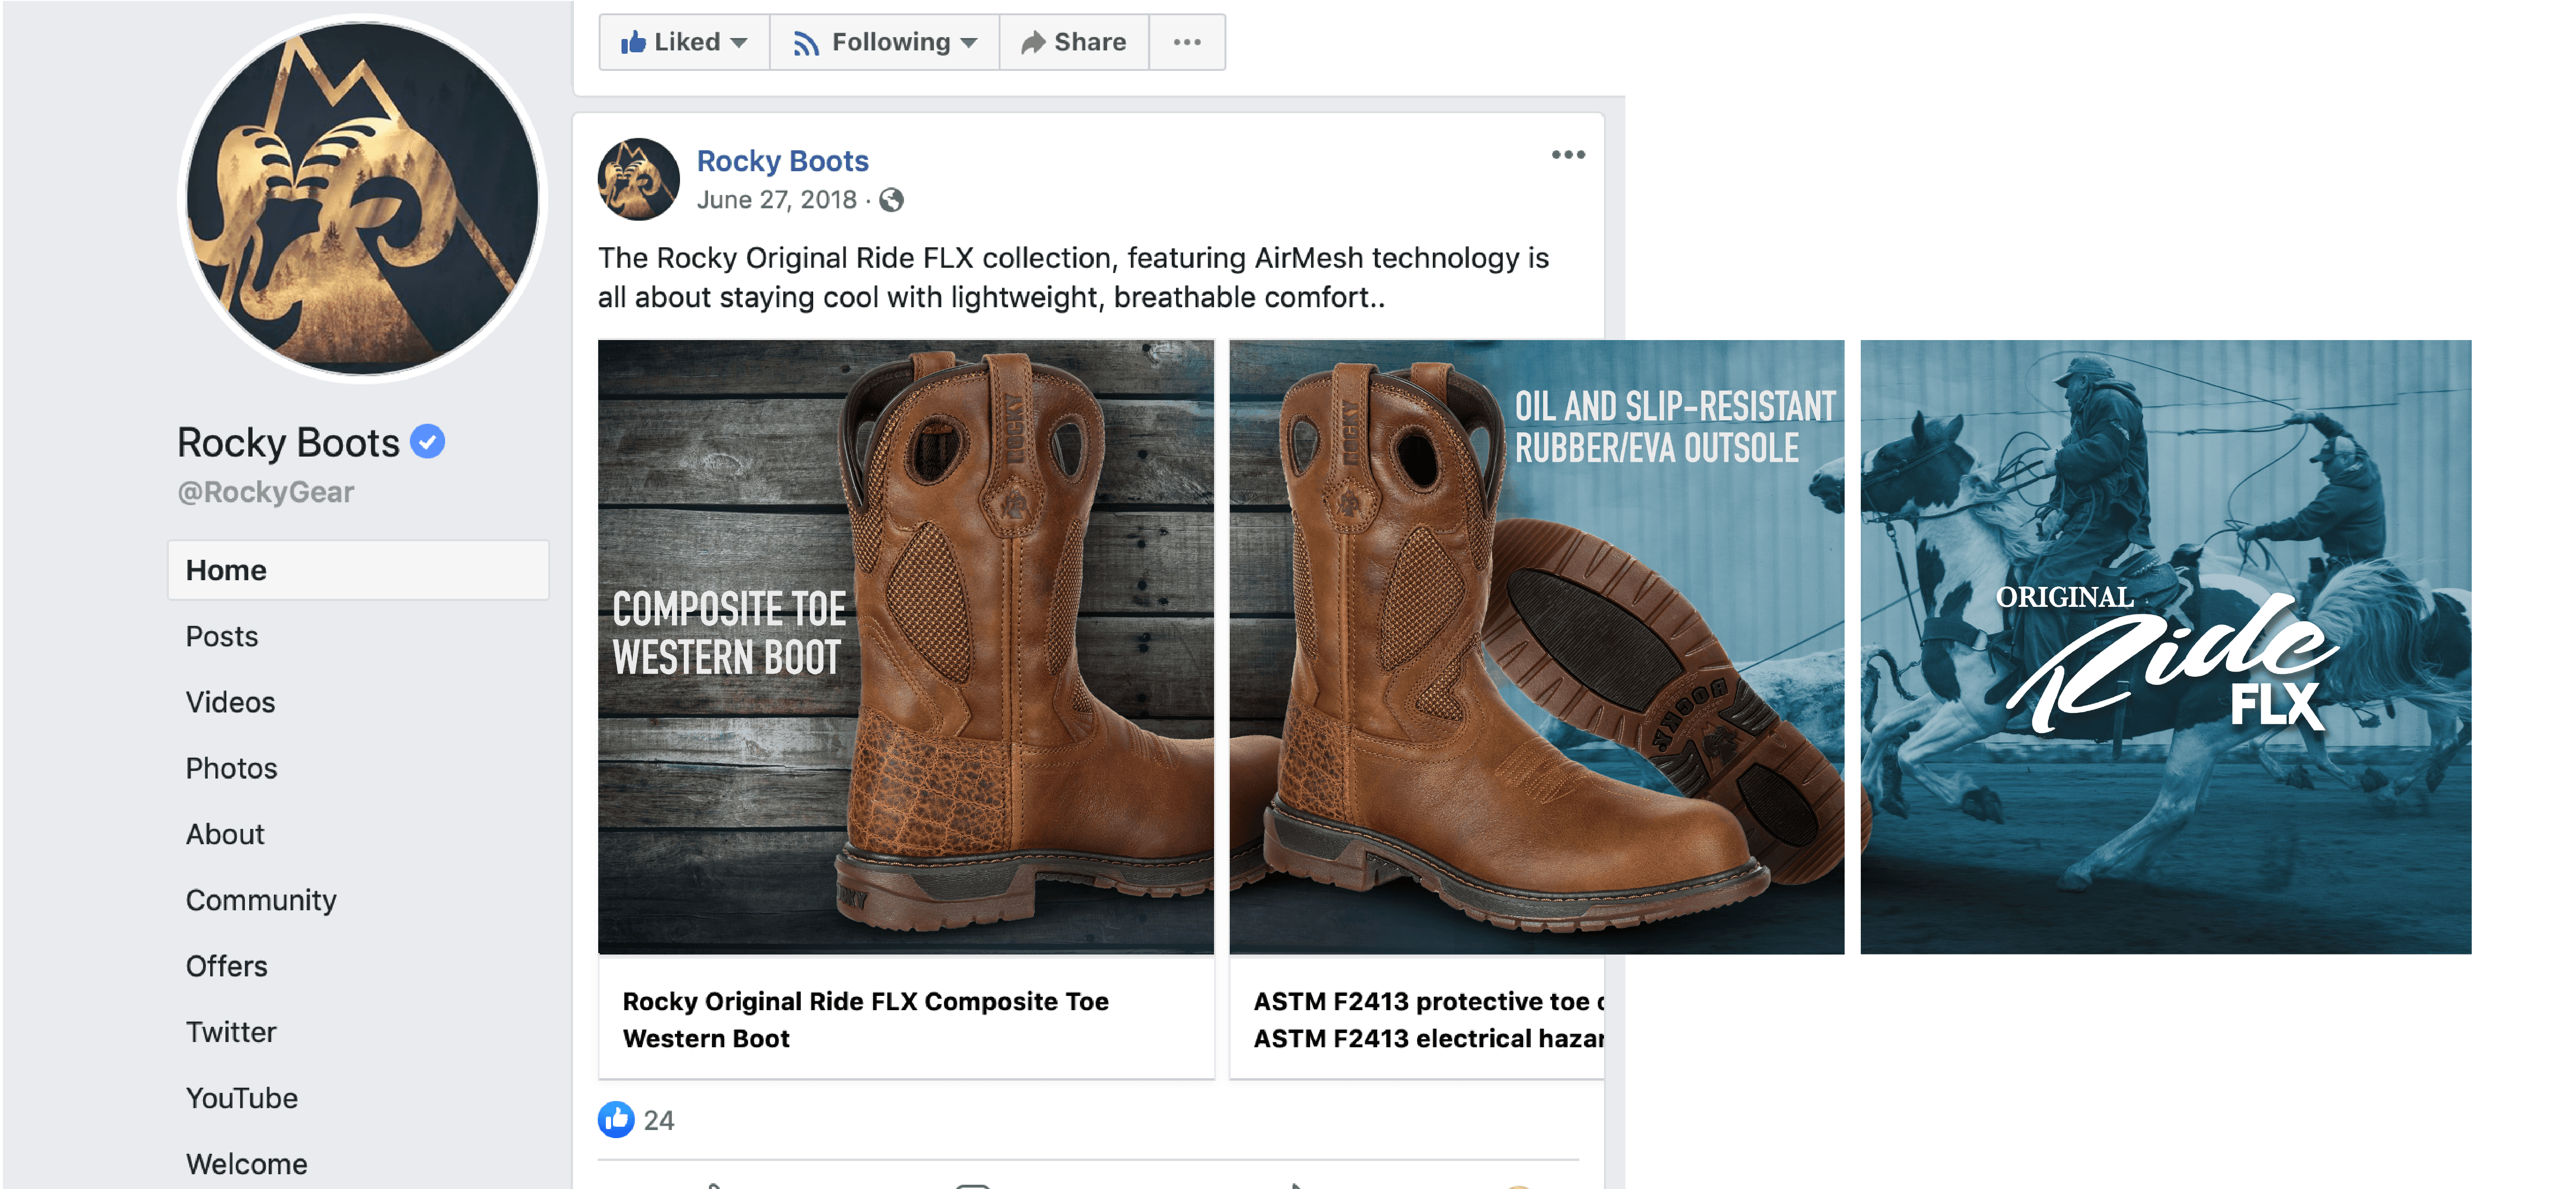Screen dimensions: 2576x1189
Task: Click the globe public privacy icon
Action: point(892,201)
